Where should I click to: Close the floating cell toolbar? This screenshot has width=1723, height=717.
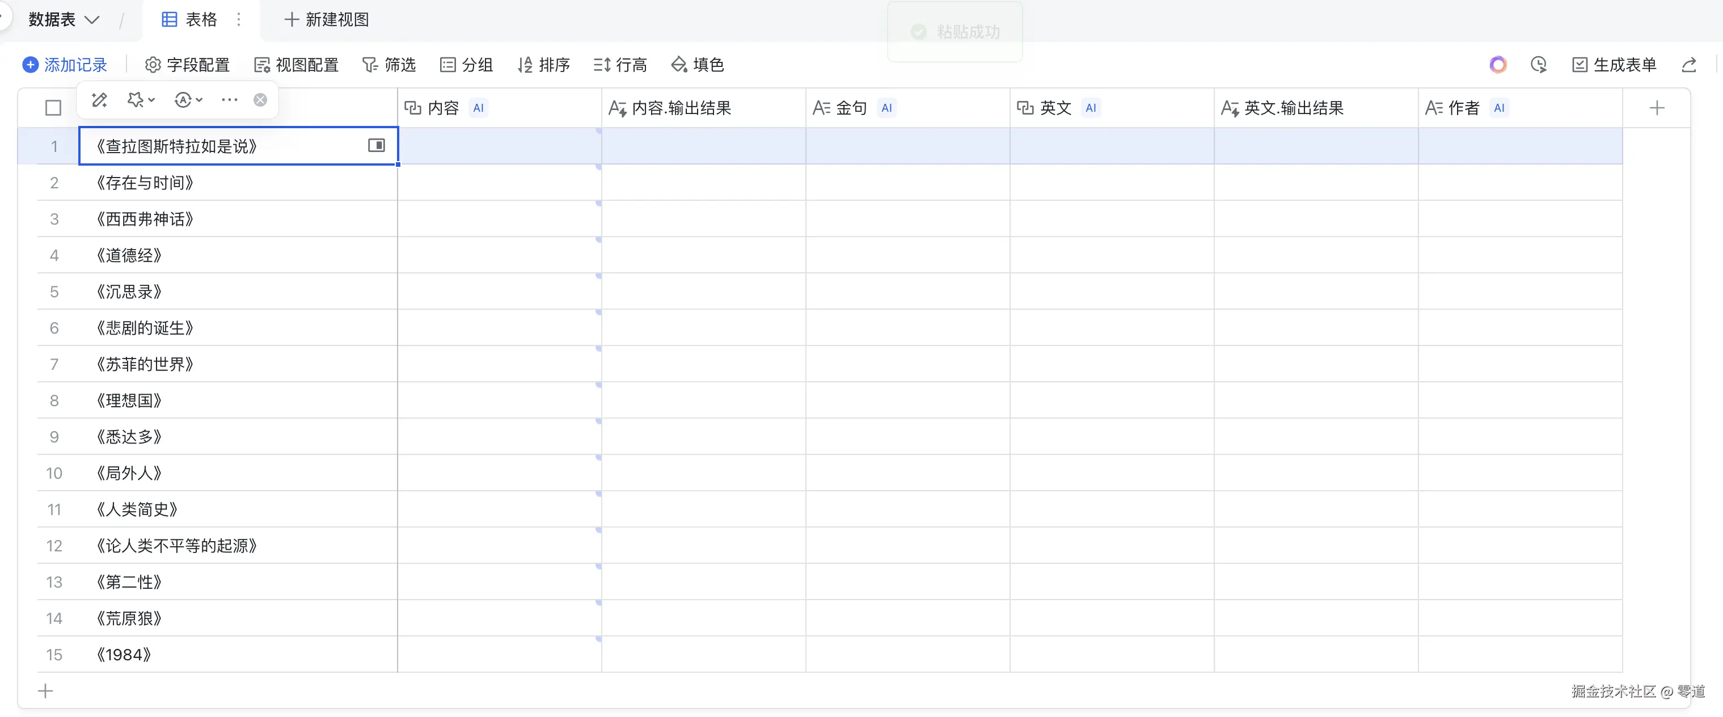[260, 100]
